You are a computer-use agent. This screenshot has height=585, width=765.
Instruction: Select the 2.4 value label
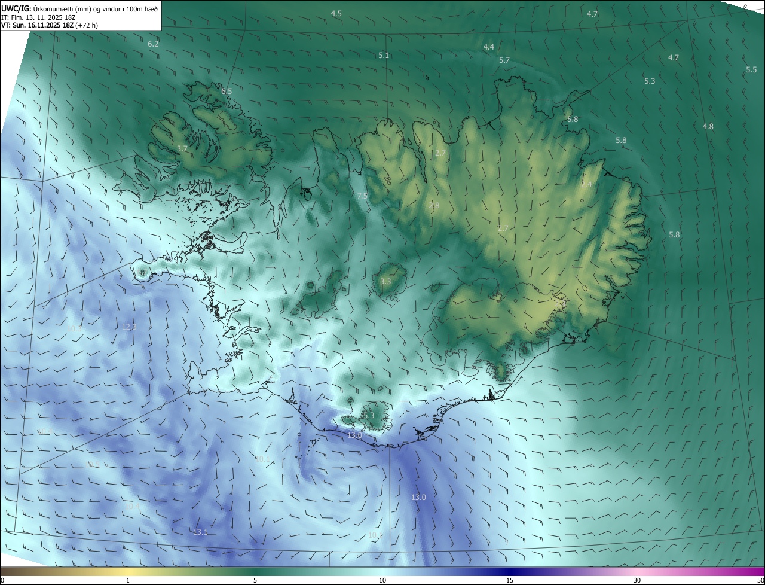586,184
